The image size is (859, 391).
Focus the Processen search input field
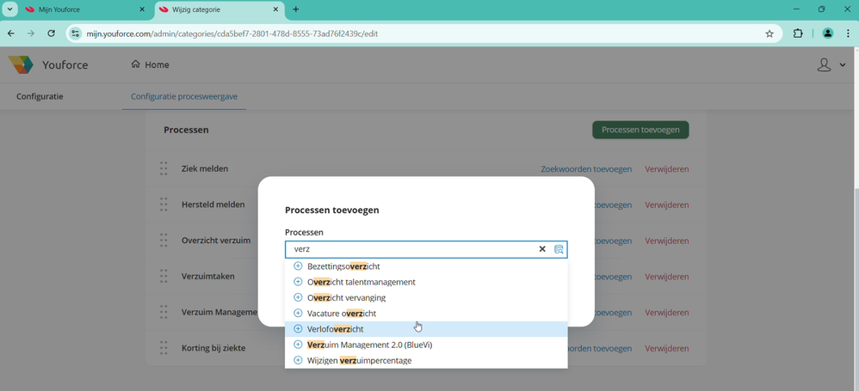click(413, 249)
